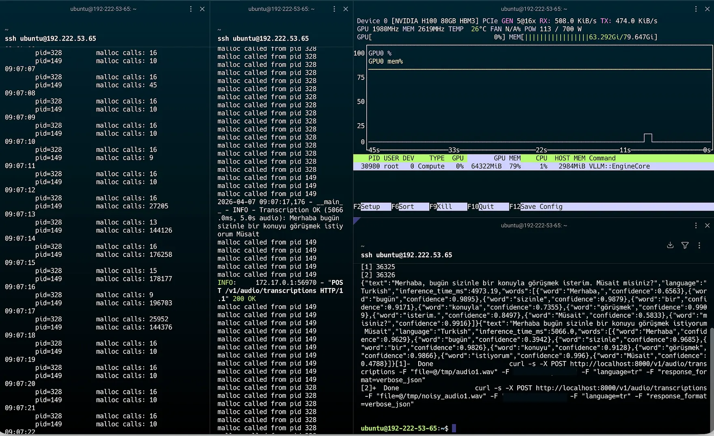The image size is (714, 436).
Task: Open the more options icon beside filter
Action: [x=699, y=245]
